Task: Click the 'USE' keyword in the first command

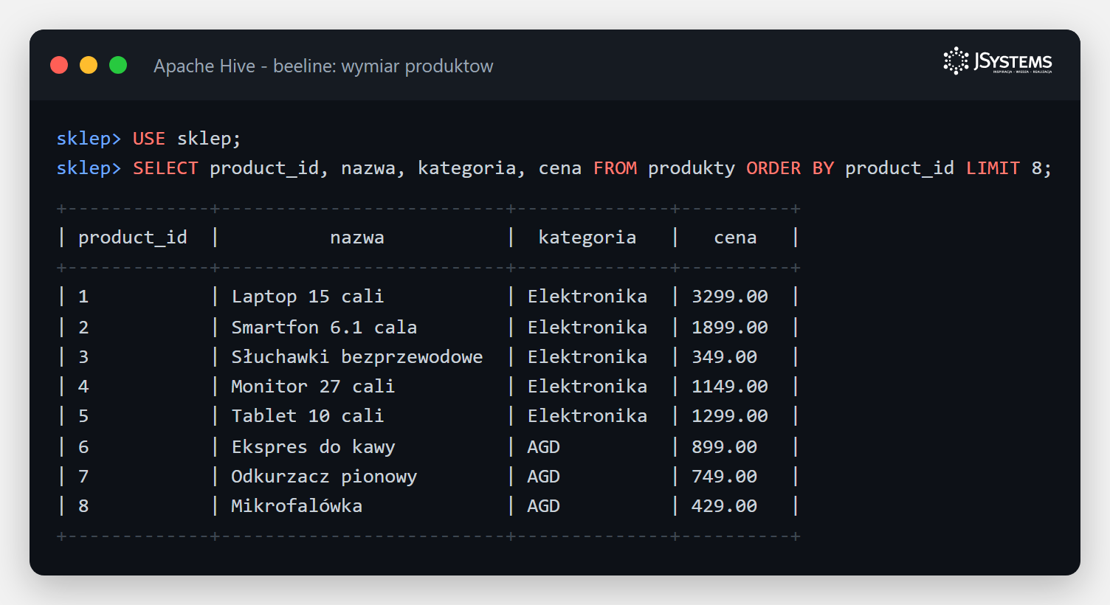Action: [149, 139]
